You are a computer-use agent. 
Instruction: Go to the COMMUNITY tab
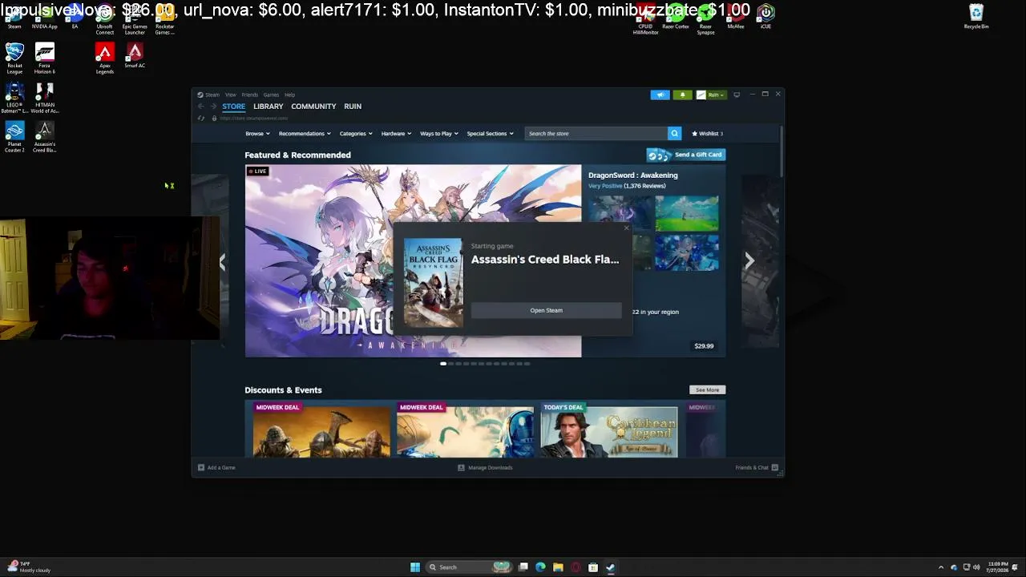(x=313, y=107)
